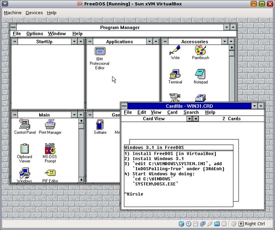Launch the MS-DOS Prompt icon
The image size is (275, 230).
[50, 149]
